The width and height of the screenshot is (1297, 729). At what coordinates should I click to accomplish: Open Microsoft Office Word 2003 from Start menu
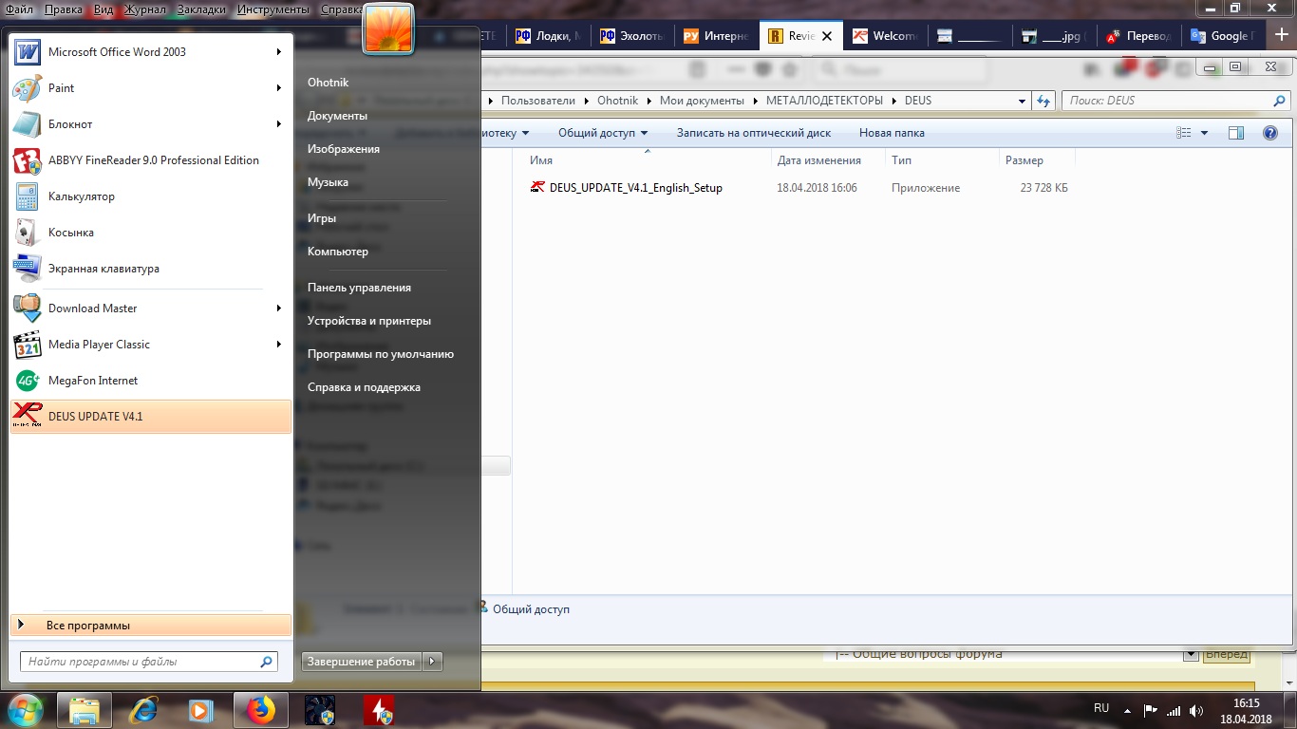[x=117, y=52]
